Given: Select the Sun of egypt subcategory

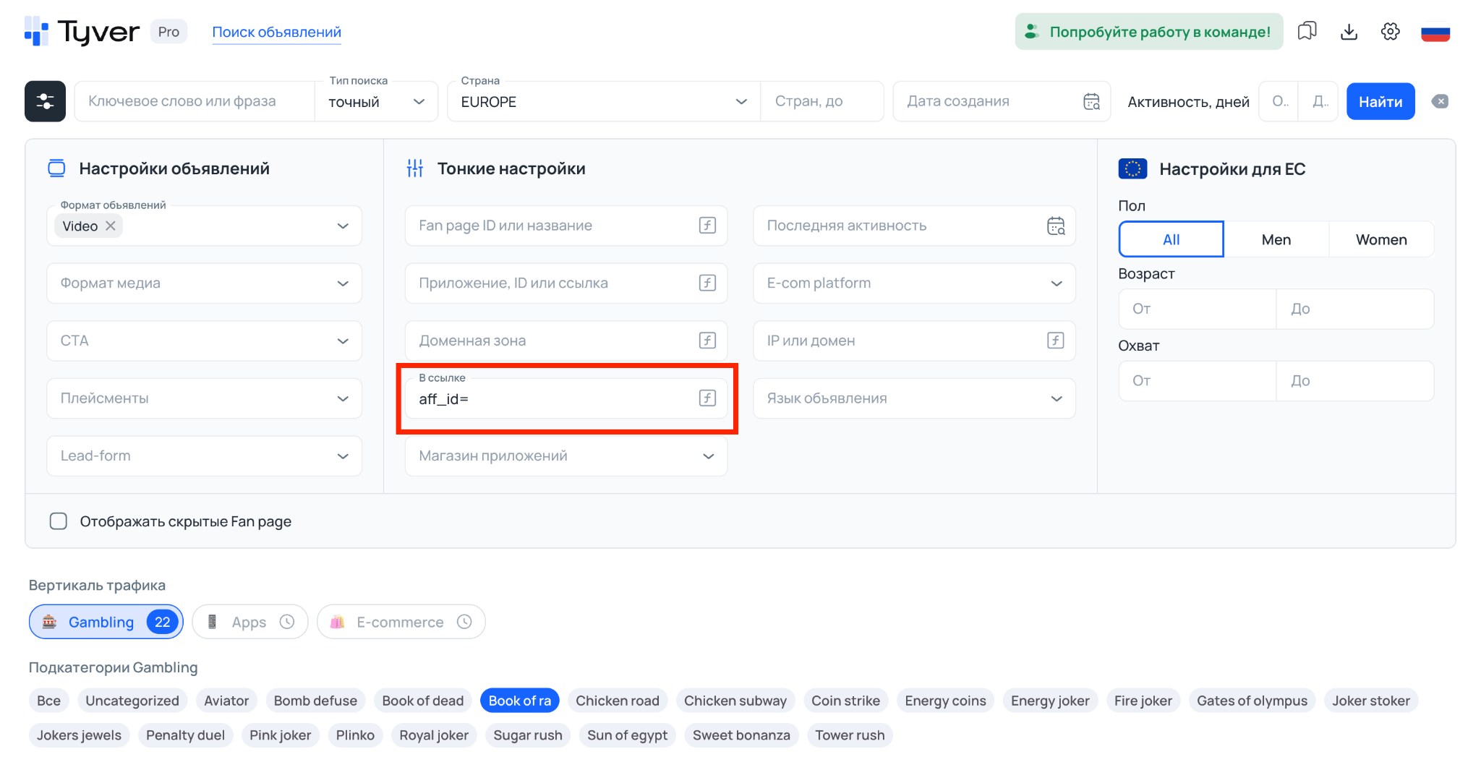Looking at the screenshot, I should point(627,735).
